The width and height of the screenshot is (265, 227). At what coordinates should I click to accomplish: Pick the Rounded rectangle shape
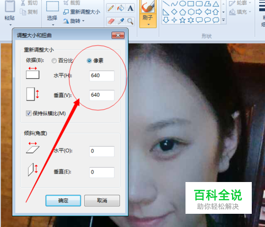coord(199,4)
